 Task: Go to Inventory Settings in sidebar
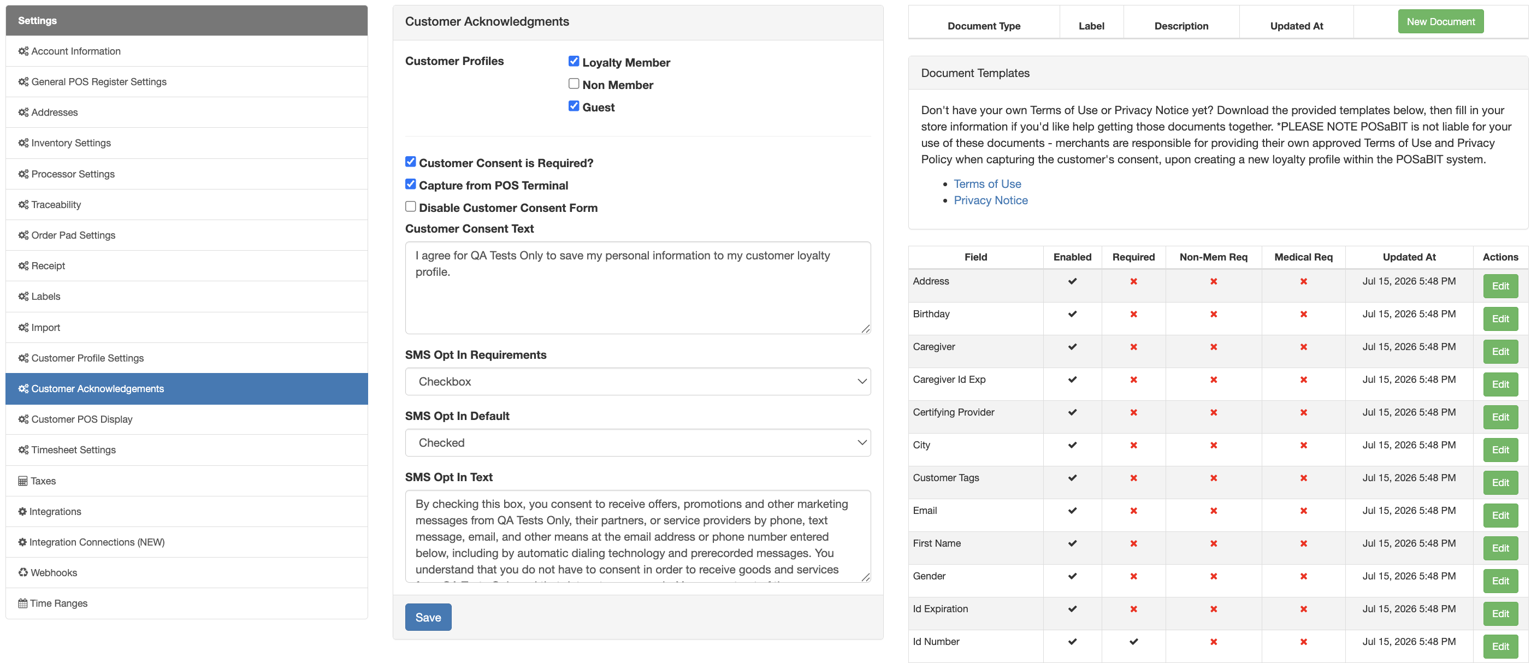coord(187,143)
